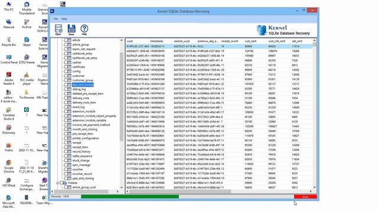
Task: Open the Tor Browser desktop icon
Action: tap(27, 94)
